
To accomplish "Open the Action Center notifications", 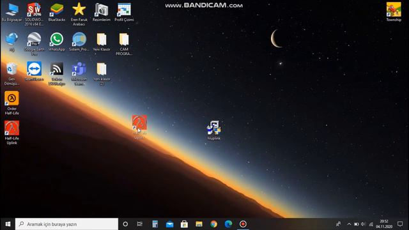I will click(400, 224).
